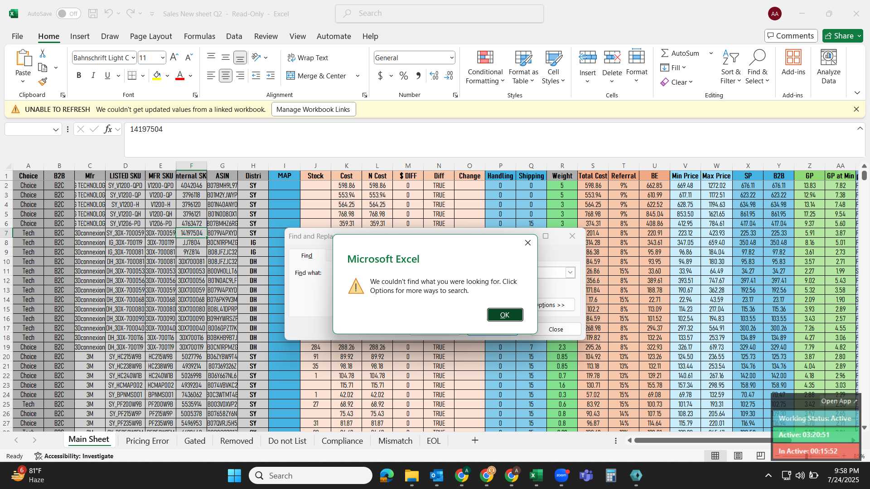This screenshot has height=489, width=870.
Task: Click the Save disk icon
Action: click(93, 14)
